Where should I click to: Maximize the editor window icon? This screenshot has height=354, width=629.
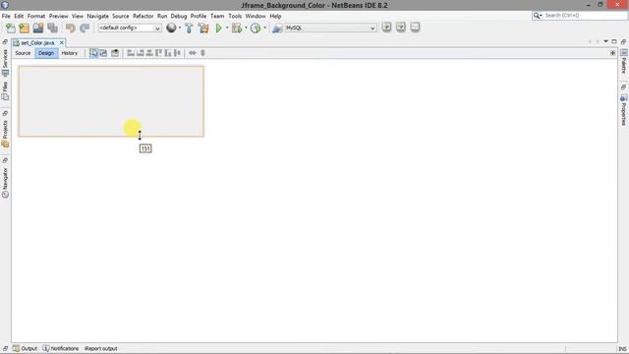[613, 41]
